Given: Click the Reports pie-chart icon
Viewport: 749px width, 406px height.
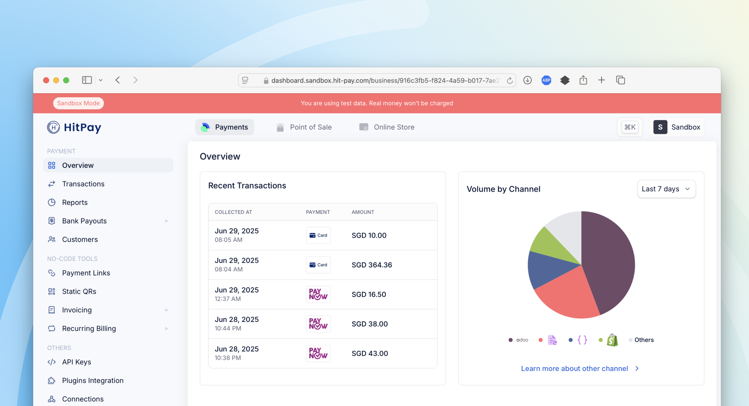Looking at the screenshot, I should click(52, 202).
